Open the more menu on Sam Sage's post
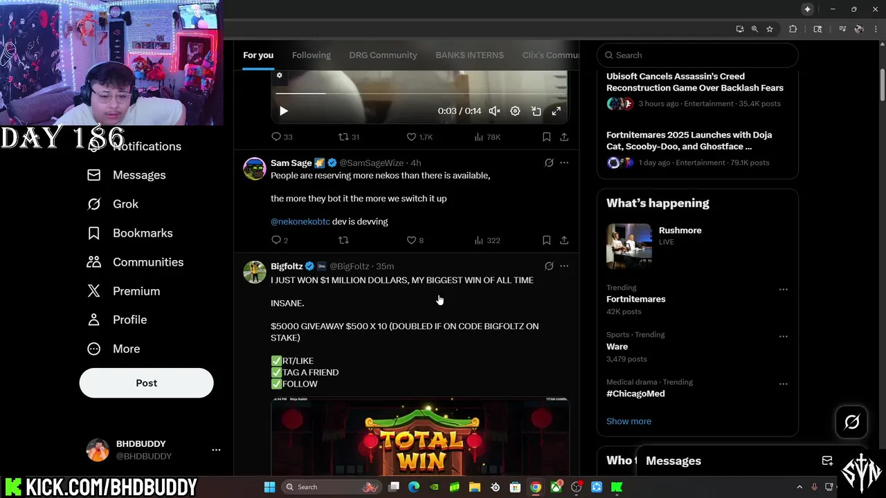The image size is (886, 498). point(564,163)
